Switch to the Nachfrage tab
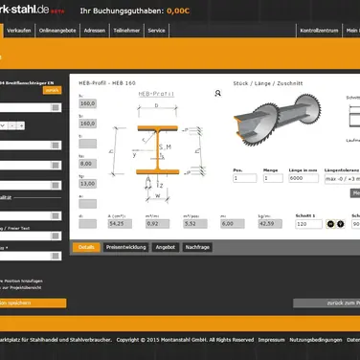360x360 pixels. tap(197, 247)
